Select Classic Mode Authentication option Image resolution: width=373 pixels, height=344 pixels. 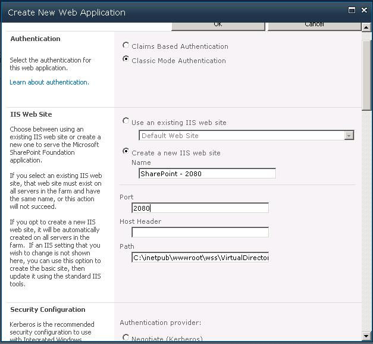[126, 60]
